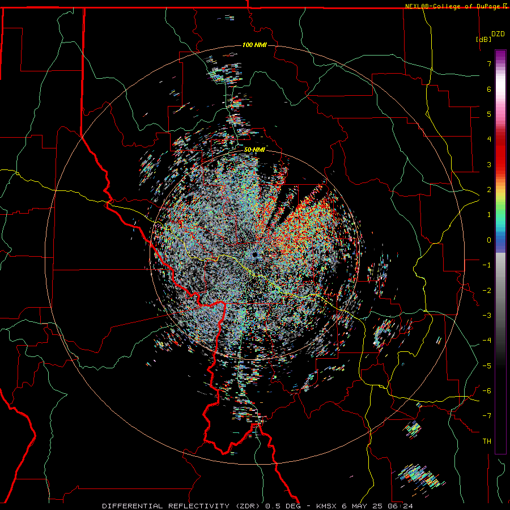This screenshot has height=510, width=510.
Task: Click the -1 dB scale label
Action: [x=487, y=265]
